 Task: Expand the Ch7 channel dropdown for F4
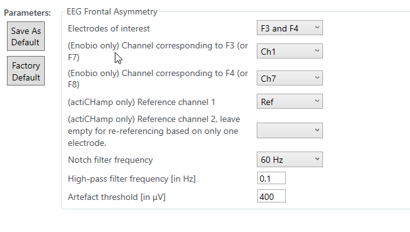coord(290,78)
